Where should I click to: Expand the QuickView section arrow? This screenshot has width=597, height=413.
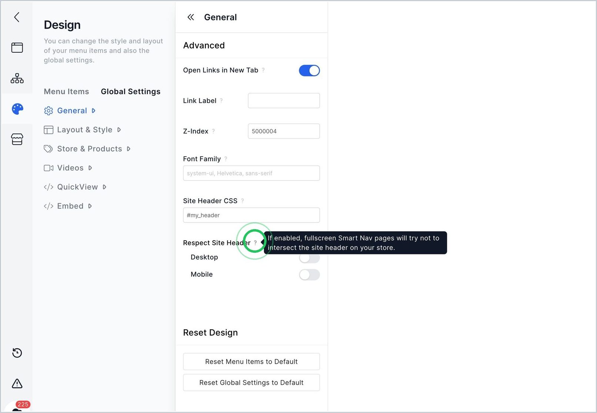(x=105, y=187)
